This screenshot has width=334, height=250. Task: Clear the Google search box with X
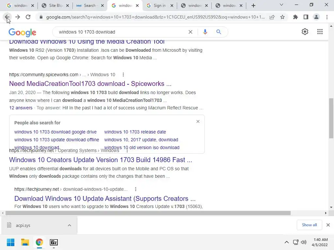(190, 32)
